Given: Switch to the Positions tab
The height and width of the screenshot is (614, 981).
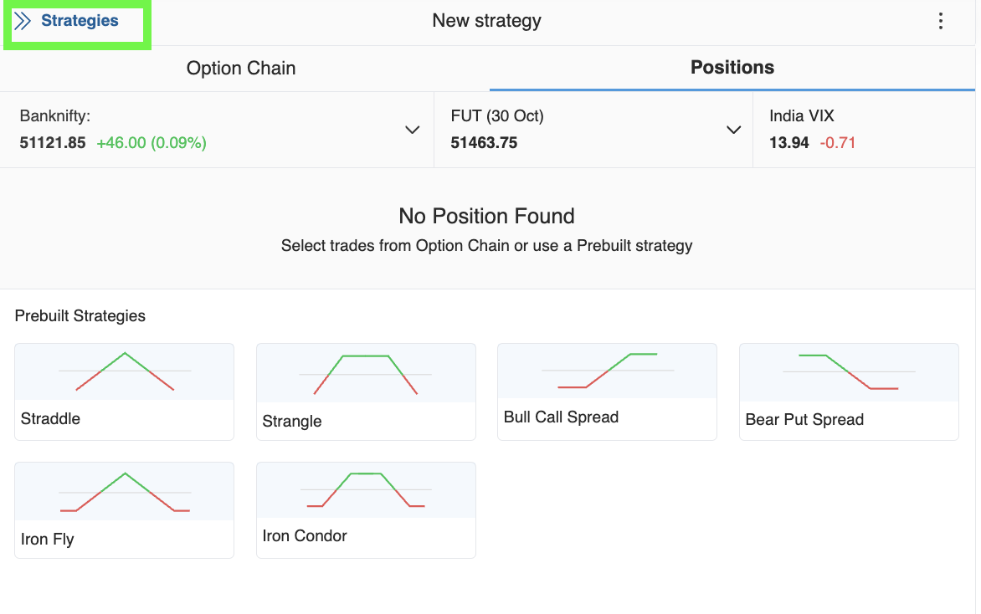Looking at the screenshot, I should (x=732, y=68).
